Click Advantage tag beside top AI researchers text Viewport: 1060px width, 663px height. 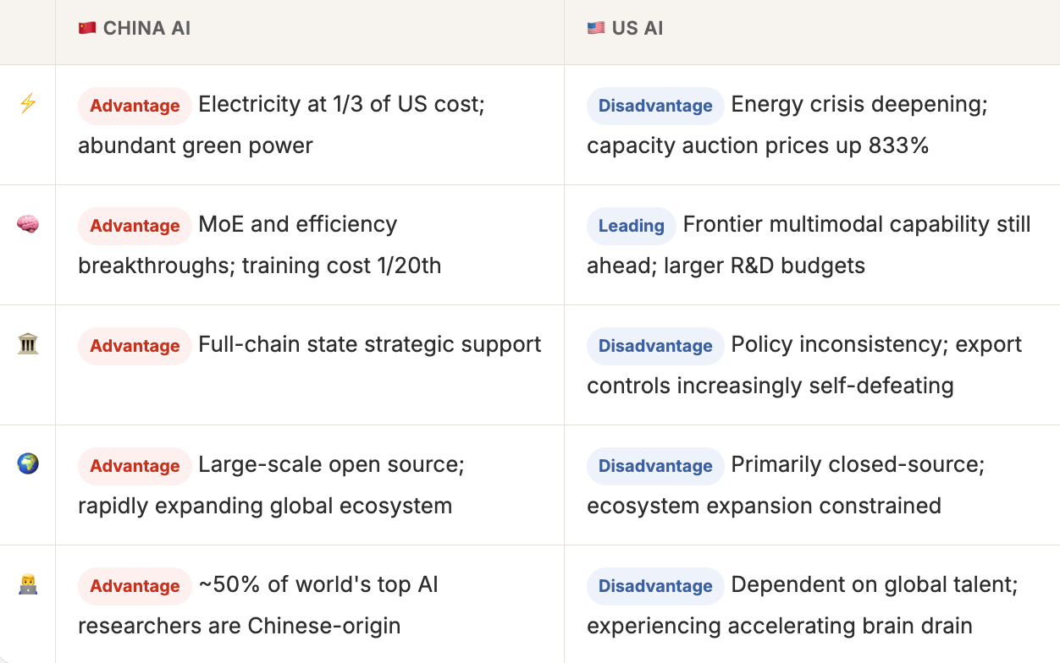(x=135, y=586)
